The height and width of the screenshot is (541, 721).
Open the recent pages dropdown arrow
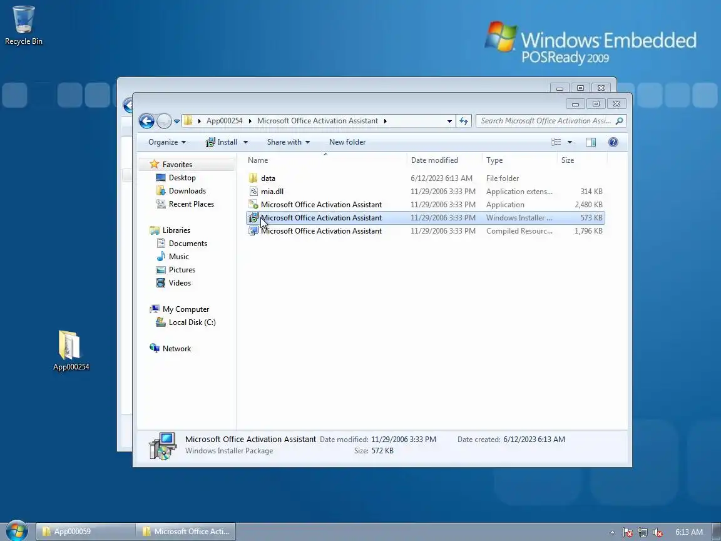point(176,121)
